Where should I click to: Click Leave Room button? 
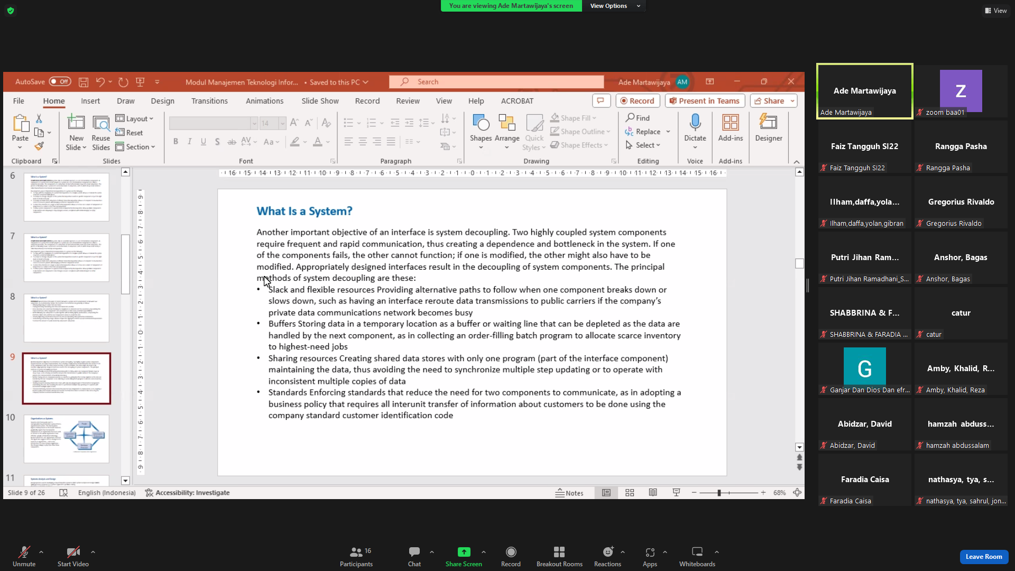pos(984,557)
